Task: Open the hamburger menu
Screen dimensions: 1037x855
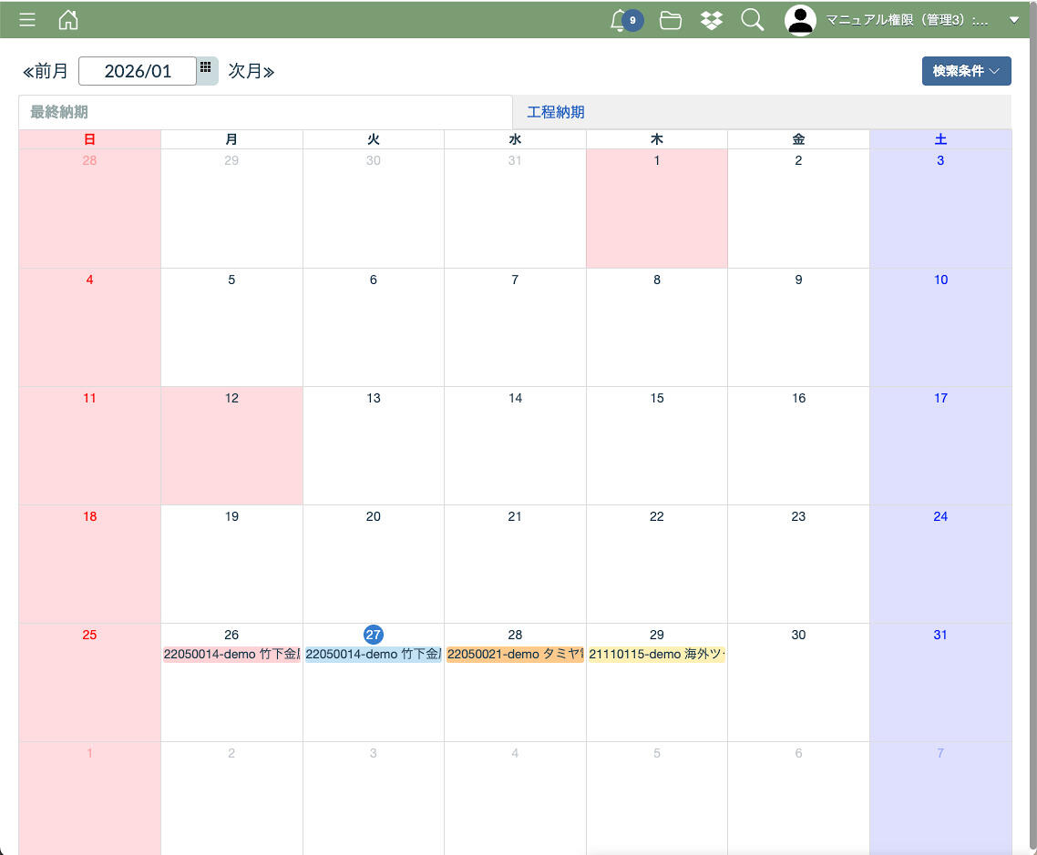Action: (27, 20)
